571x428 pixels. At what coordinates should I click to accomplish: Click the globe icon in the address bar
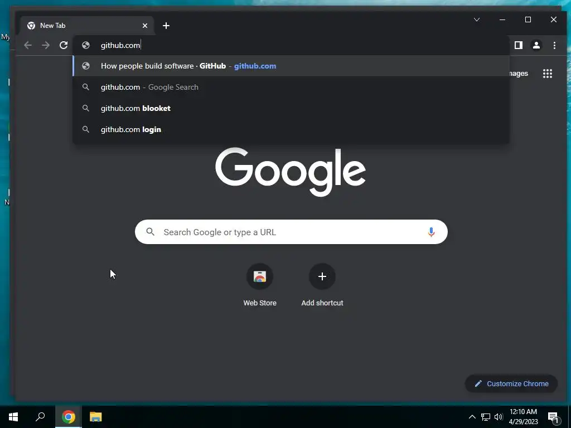coord(86,45)
